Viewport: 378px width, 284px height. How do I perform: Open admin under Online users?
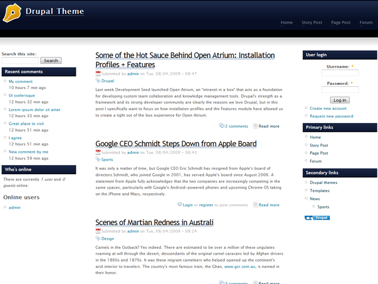(x=14, y=208)
